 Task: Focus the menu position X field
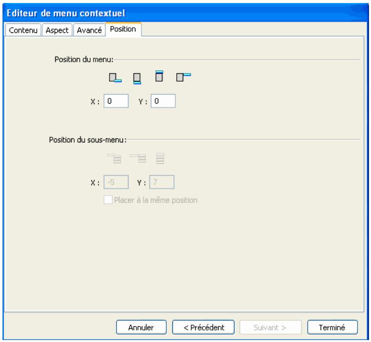pos(116,101)
